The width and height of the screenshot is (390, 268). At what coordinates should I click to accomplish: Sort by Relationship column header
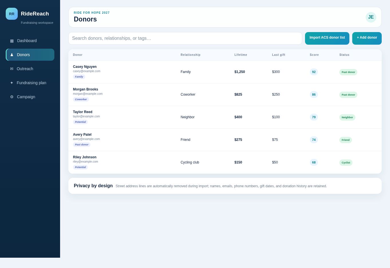[191, 55]
